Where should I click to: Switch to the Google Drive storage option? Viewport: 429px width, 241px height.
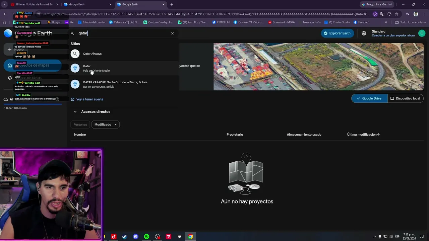(x=369, y=98)
